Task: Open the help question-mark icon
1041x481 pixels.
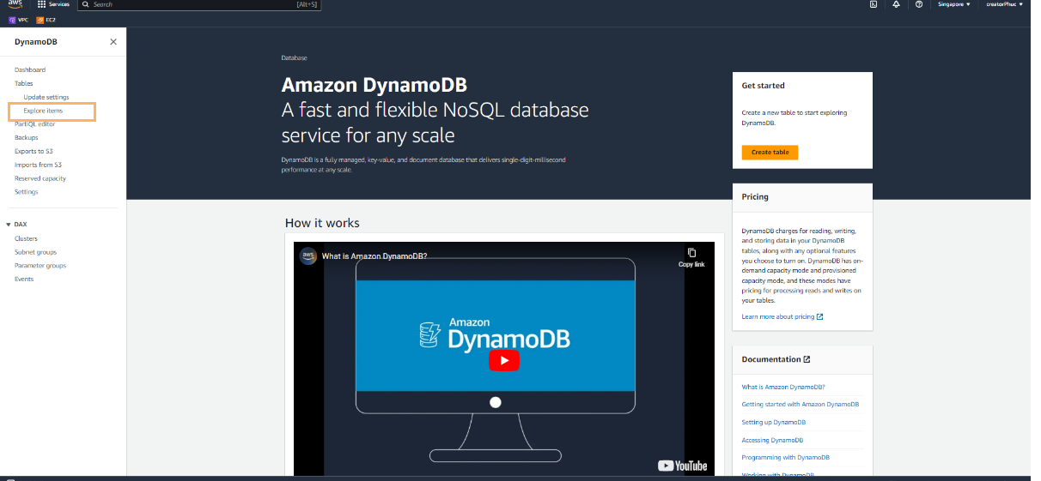Action: pos(919,4)
